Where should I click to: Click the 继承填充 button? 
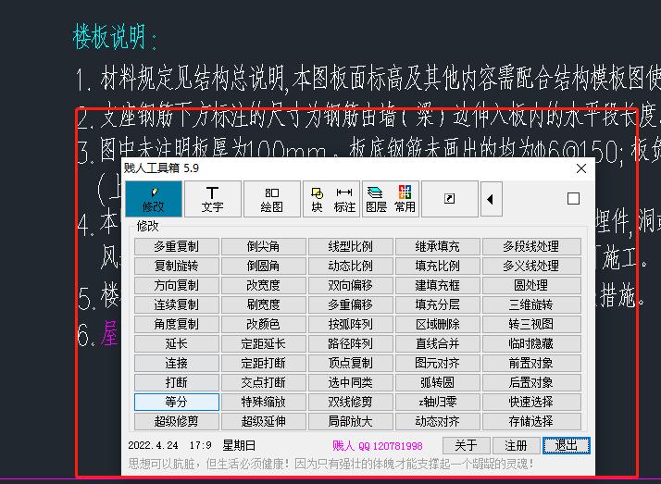tap(438, 246)
